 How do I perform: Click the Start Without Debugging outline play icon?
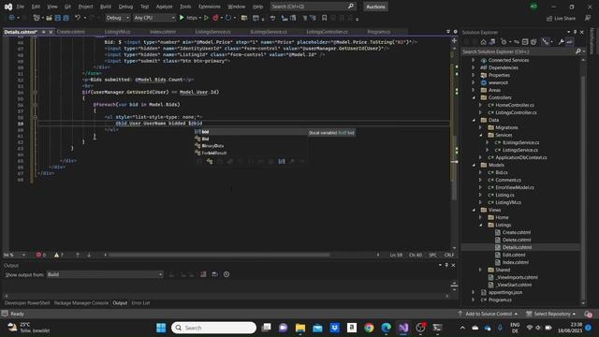pyautogui.click(x=206, y=18)
